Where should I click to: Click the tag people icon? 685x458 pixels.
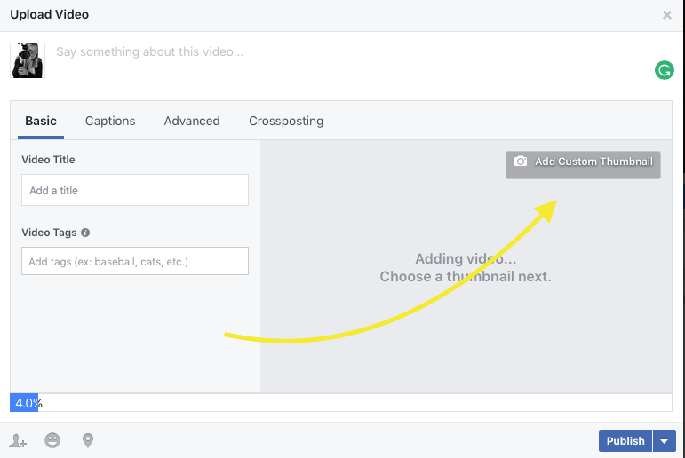pos(18,441)
